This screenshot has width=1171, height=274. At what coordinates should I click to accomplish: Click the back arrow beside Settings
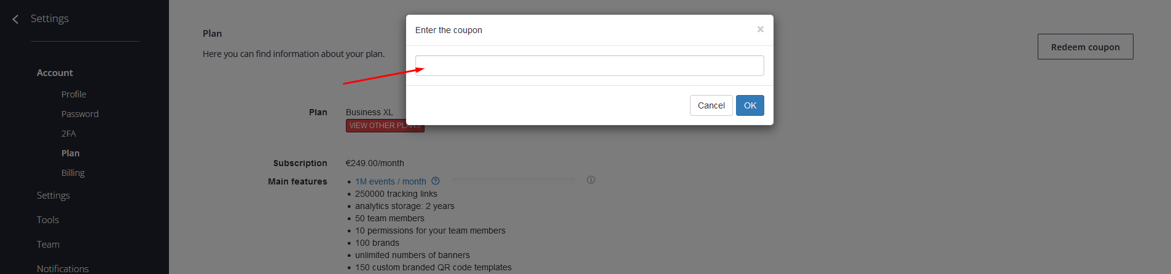point(15,20)
